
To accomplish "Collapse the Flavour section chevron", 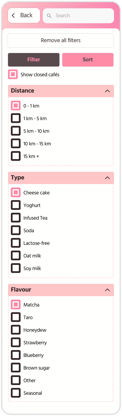I will (x=107, y=290).
